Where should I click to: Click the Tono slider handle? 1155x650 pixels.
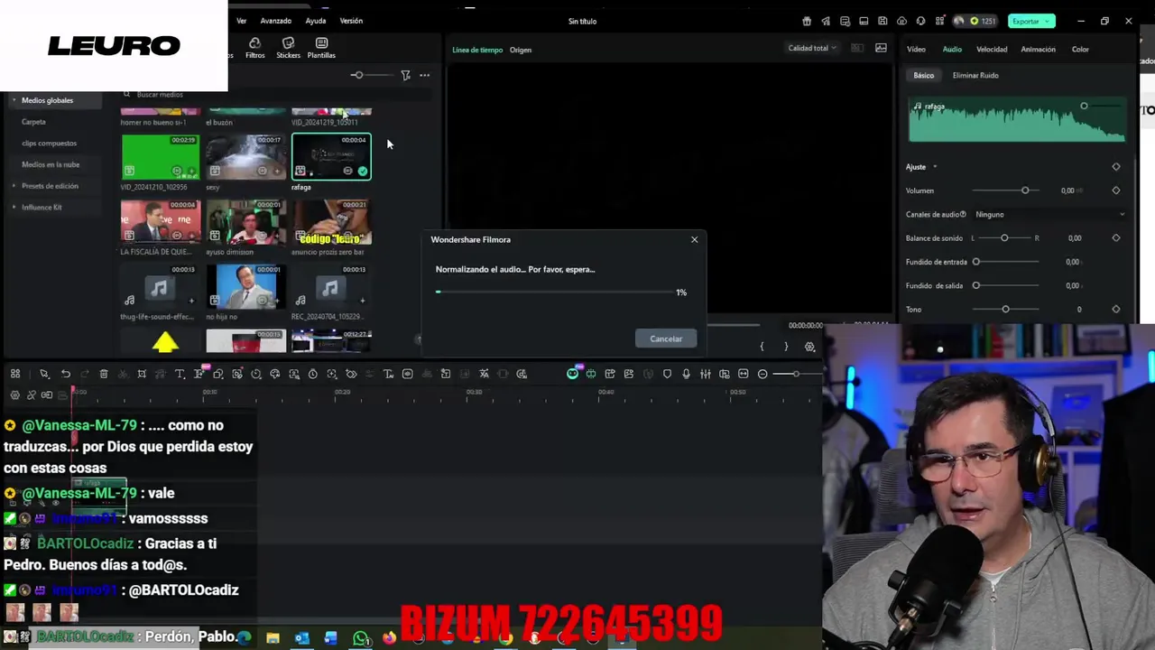[1005, 310]
